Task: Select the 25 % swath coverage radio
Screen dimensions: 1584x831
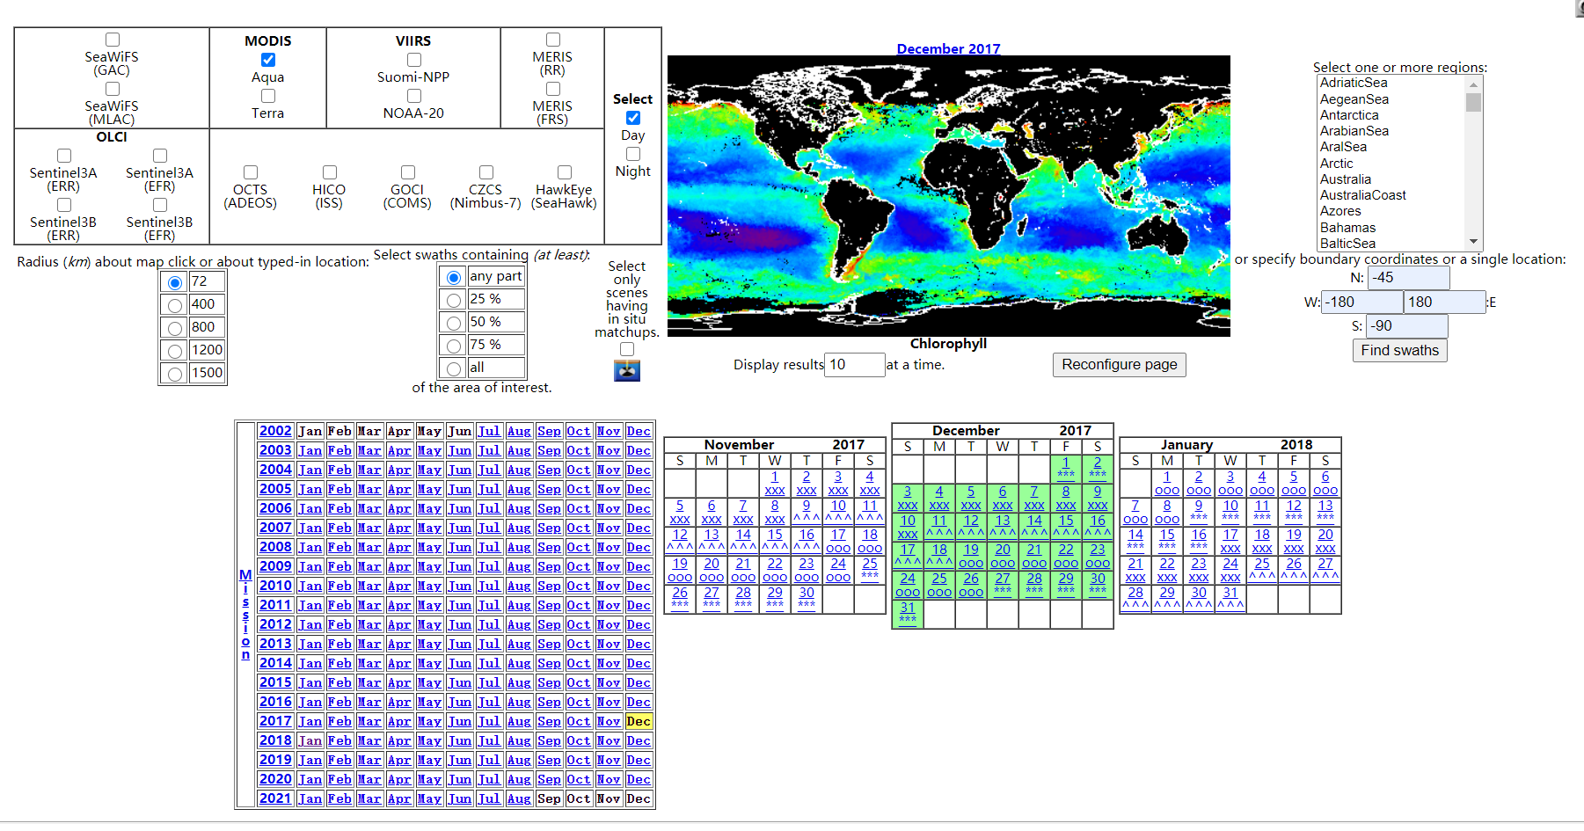Action: point(454,300)
